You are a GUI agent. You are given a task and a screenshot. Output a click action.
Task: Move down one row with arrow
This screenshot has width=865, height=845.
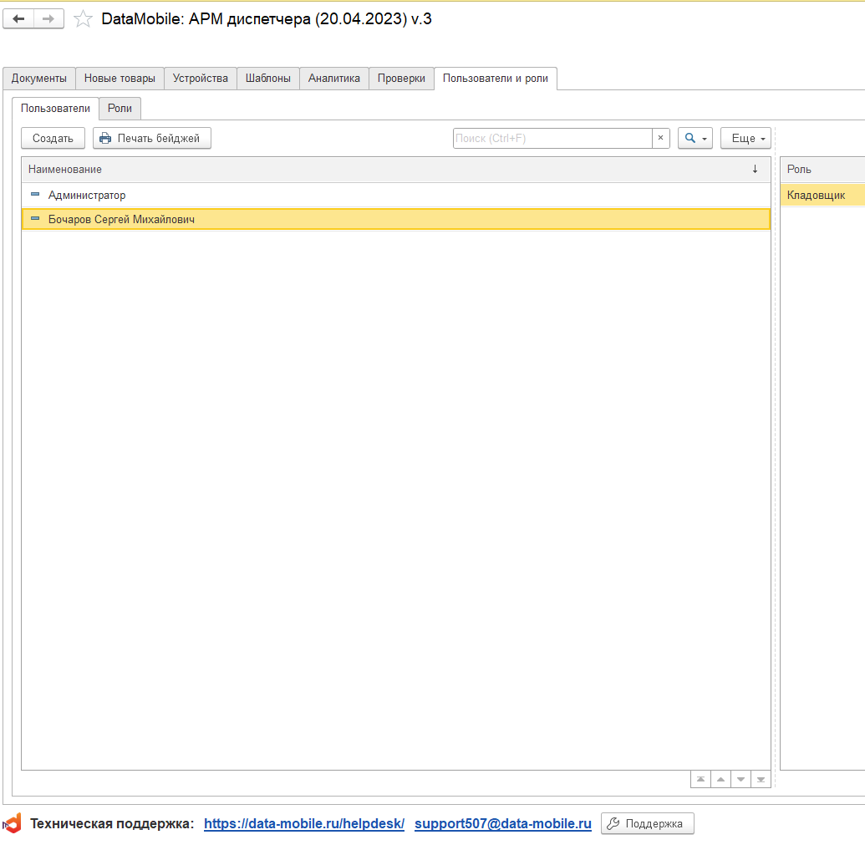(740, 780)
